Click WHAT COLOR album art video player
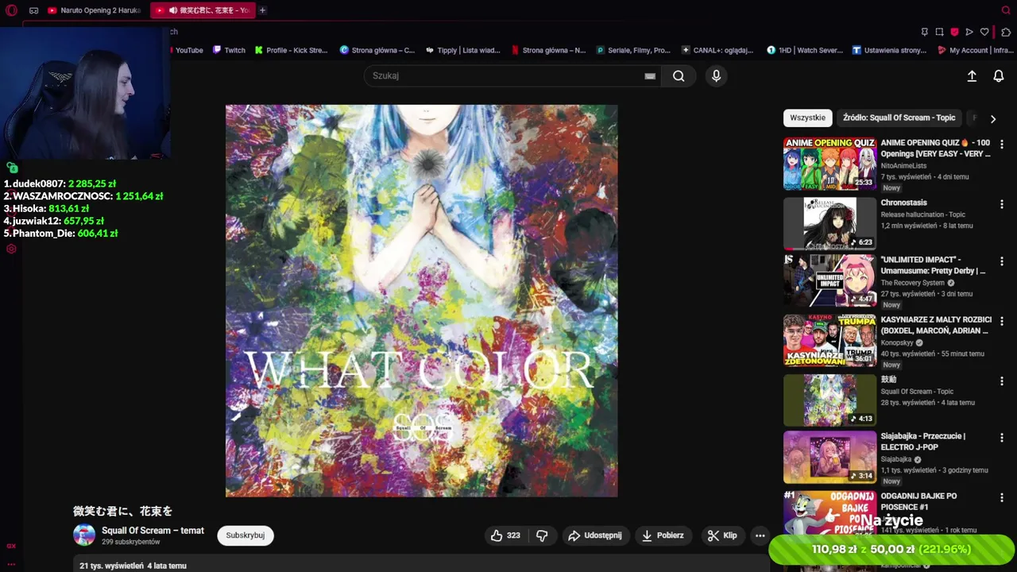 pyautogui.click(x=421, y=300)
